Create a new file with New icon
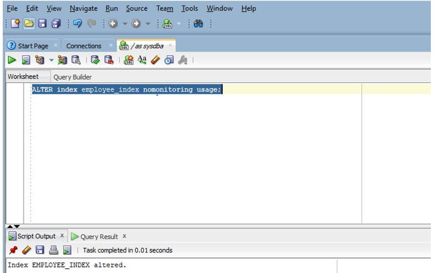 [15, 24]
